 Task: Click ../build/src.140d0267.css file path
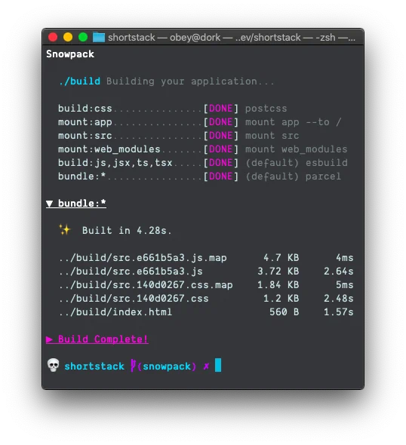(134, 299)
